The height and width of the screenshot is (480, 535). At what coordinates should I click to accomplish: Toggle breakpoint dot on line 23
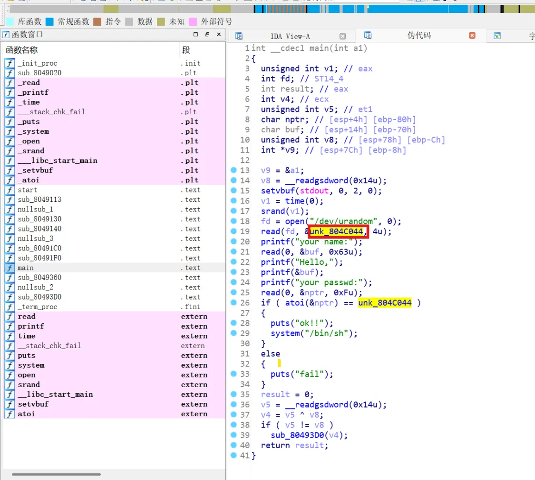pos(233,271)
